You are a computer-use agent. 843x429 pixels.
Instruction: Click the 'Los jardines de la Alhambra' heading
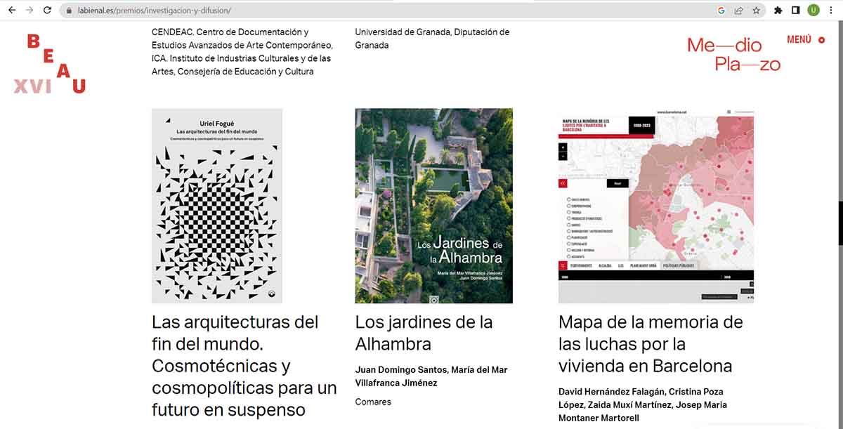click(x=424, y=333)
